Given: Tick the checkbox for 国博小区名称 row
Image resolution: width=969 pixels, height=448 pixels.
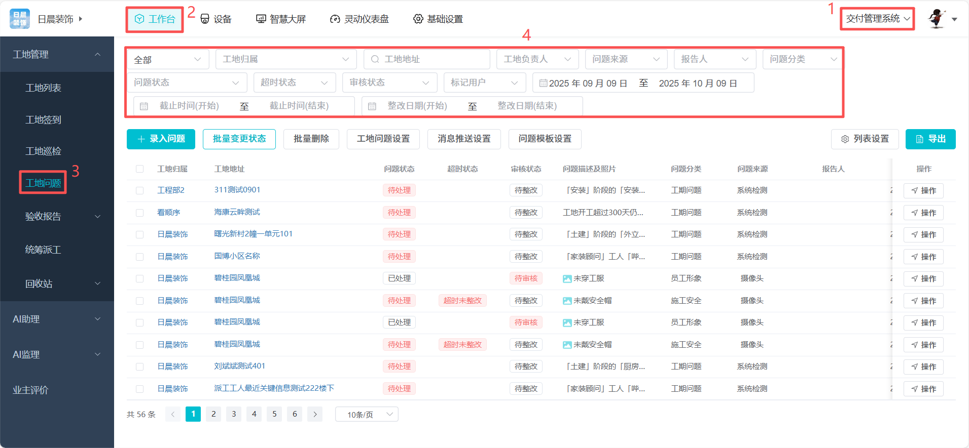Looking at the screenshot, I should click(x=139, y=257).
